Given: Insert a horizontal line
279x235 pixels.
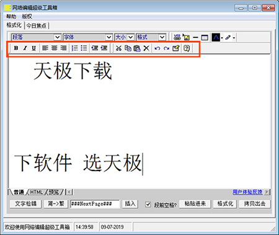Looking at the screenshot, I should [195, 38].
